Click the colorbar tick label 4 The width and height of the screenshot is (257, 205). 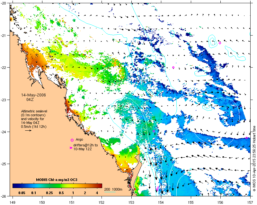pos(97,193)
